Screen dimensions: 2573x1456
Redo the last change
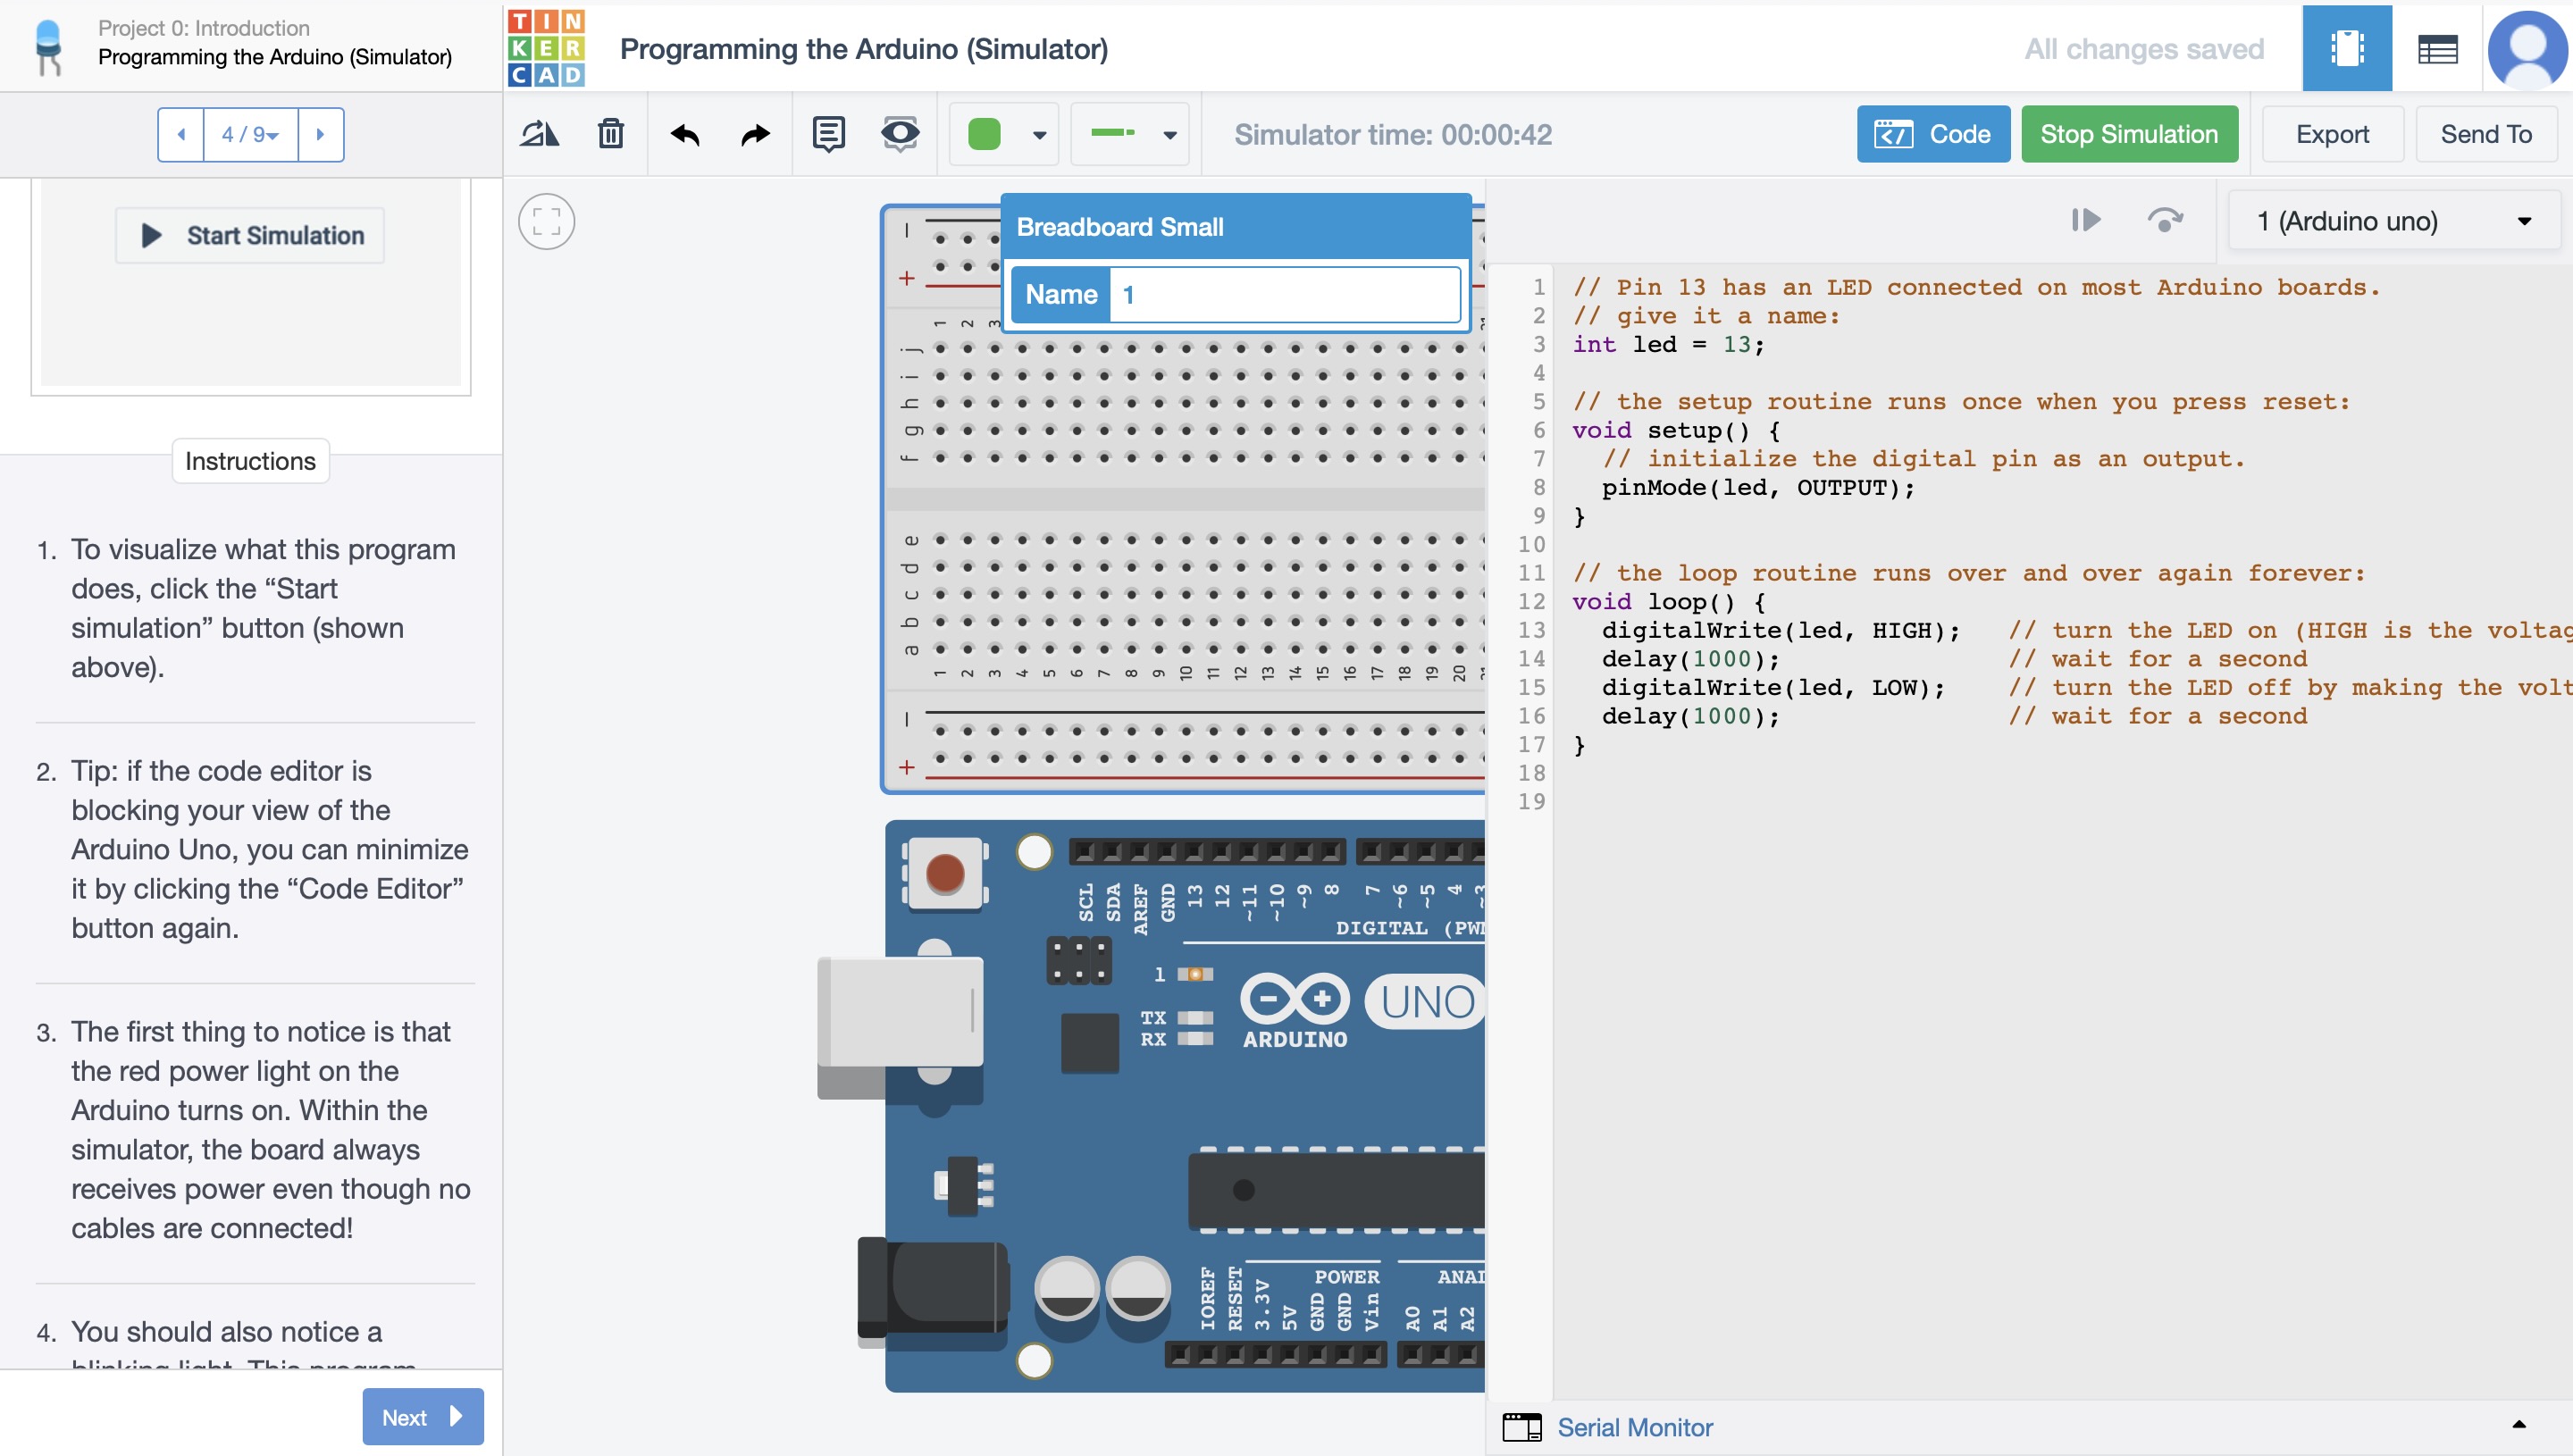pyautogui.click(x=754, y=134)
